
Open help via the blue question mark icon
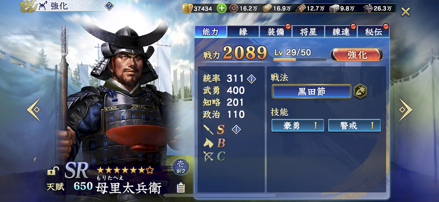109,6
